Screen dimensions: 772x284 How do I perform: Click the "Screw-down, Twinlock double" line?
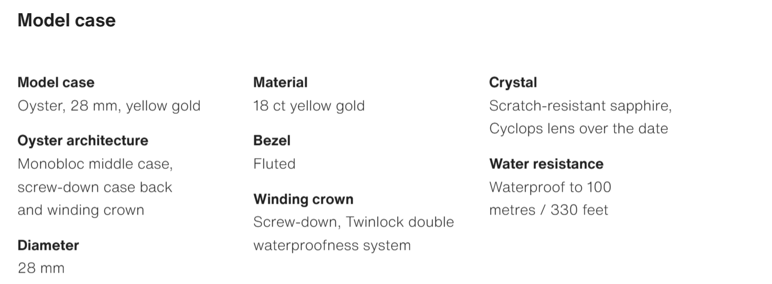click(353, 222)
